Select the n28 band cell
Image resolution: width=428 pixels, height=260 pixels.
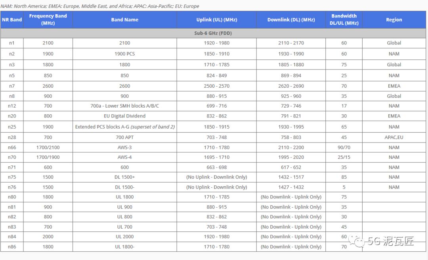click(12, 137)
